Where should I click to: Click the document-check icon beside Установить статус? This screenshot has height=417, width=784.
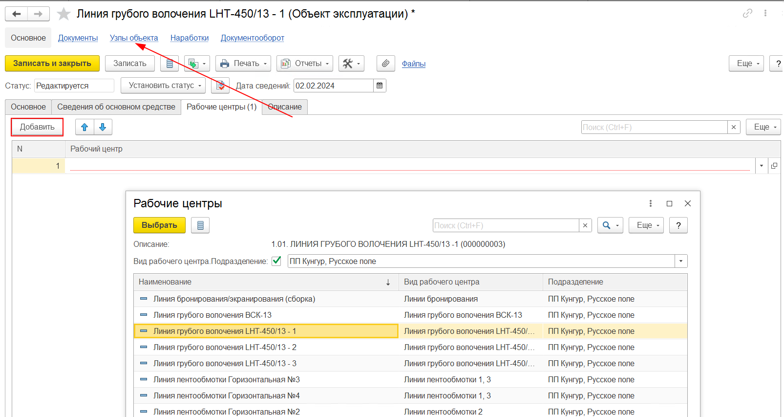220,86
